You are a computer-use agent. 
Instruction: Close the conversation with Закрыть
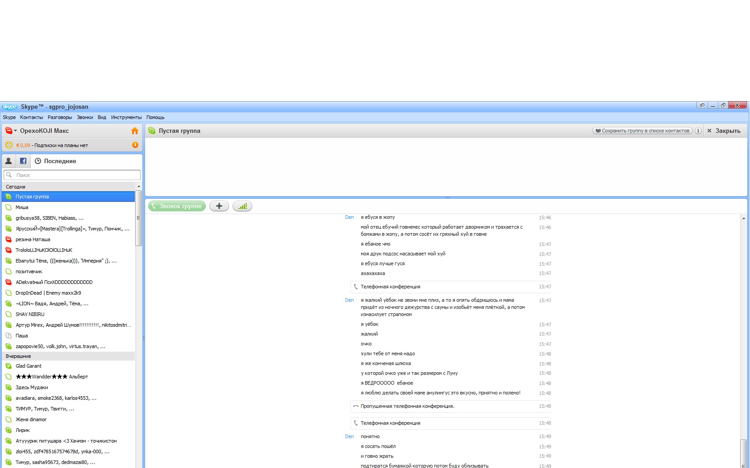[x=724, y=131]
